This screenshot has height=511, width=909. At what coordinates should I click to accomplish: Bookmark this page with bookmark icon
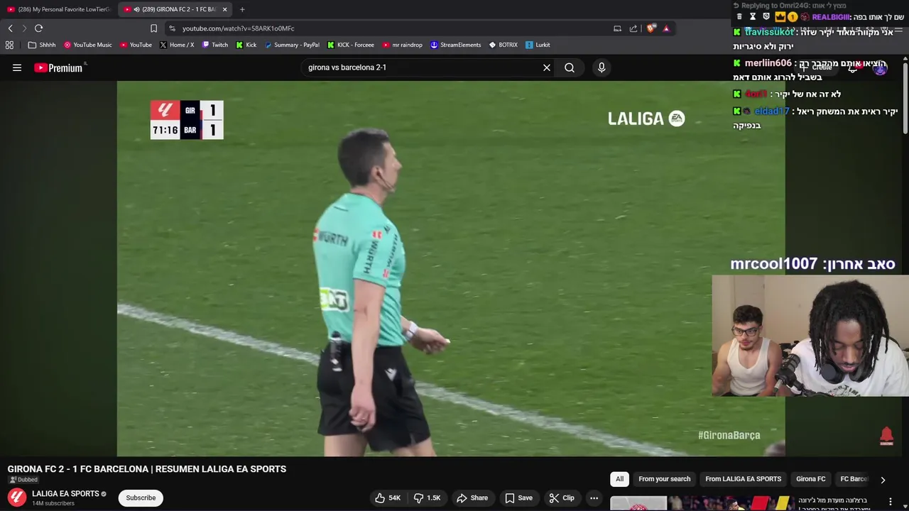pos(153,28)
